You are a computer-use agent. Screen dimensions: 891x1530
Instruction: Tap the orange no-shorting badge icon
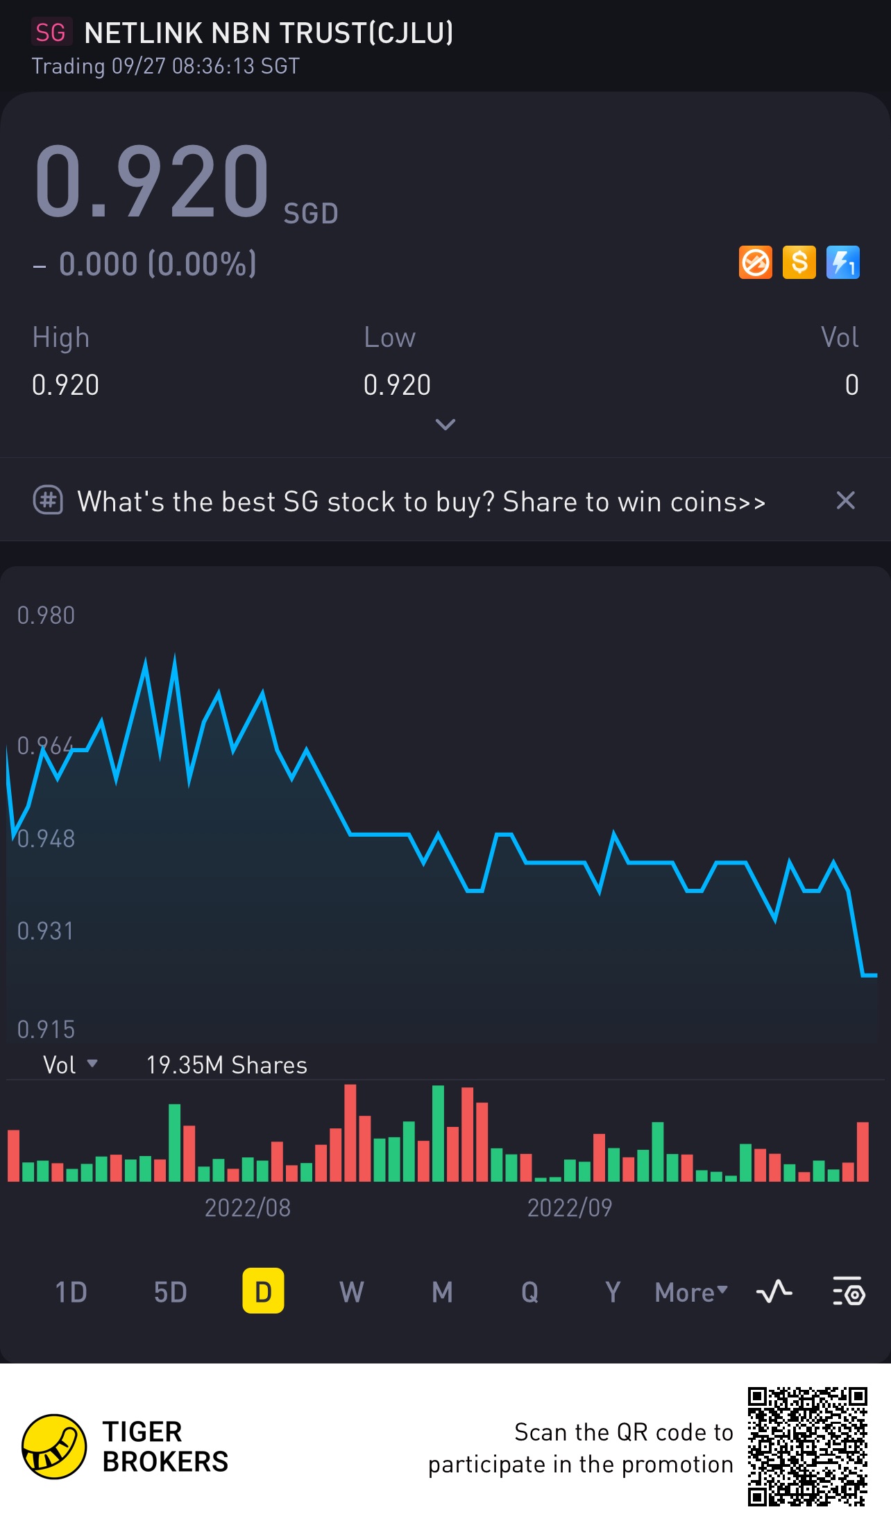(x=756, y=263)
